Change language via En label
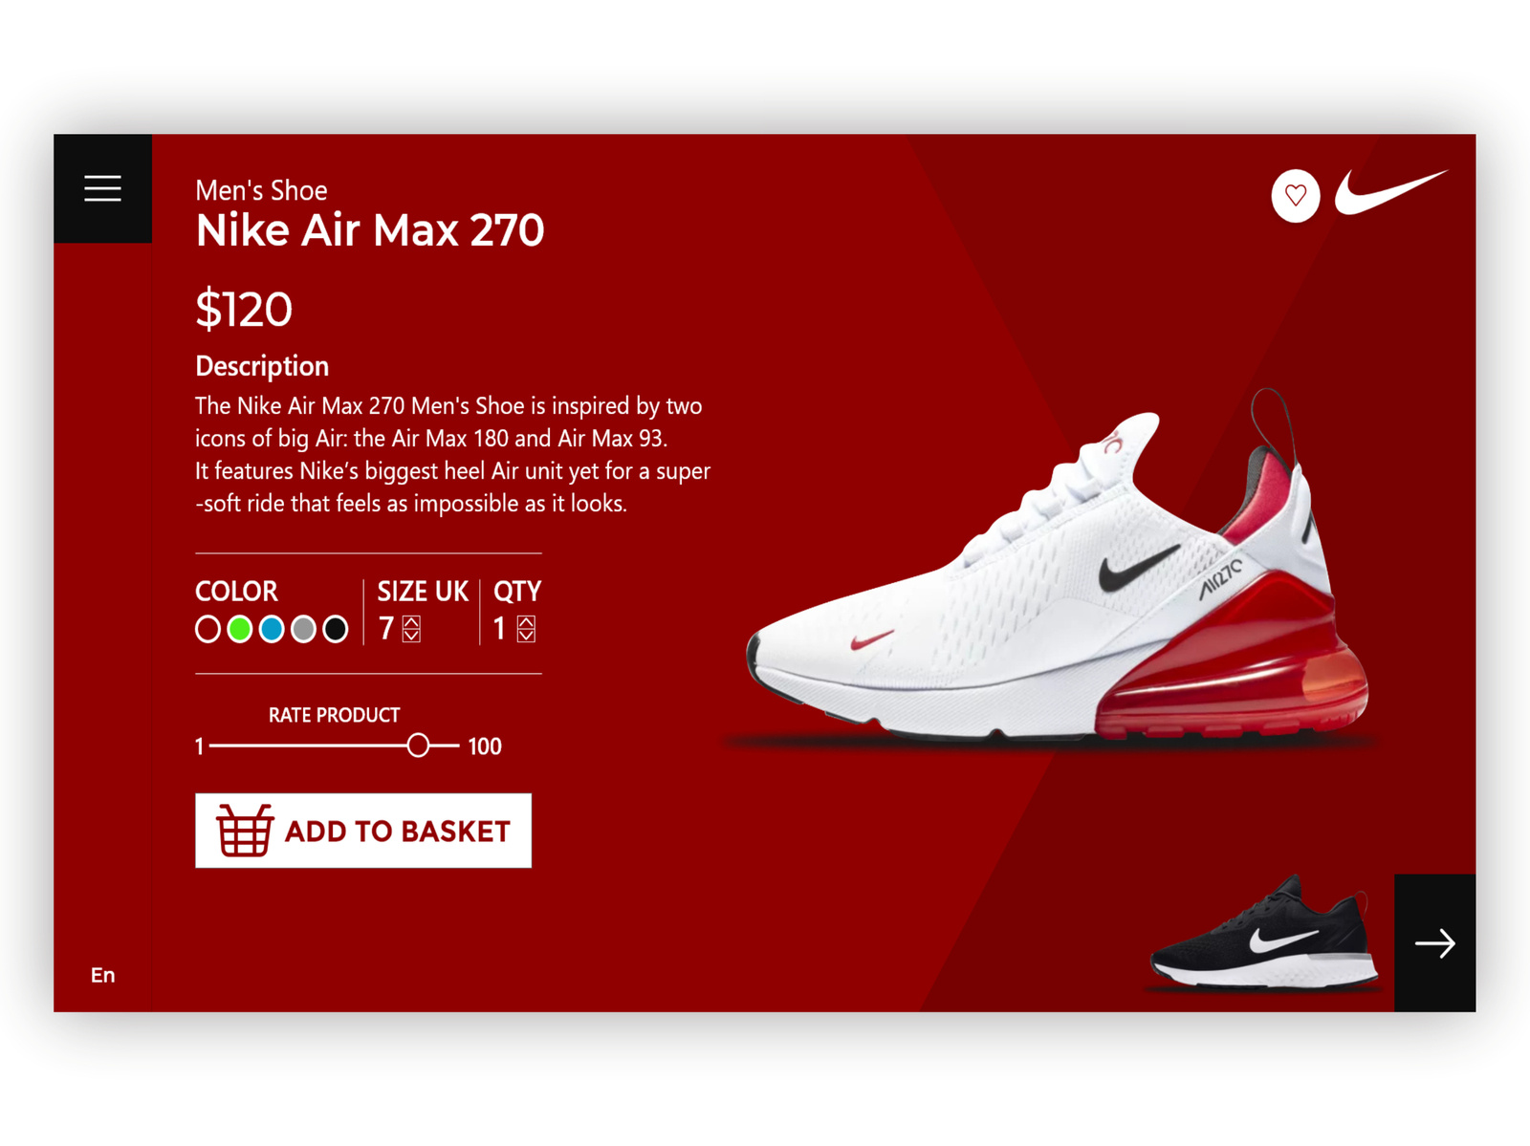This screenshot has height=1146, width=1530. [x=102, y=975]
